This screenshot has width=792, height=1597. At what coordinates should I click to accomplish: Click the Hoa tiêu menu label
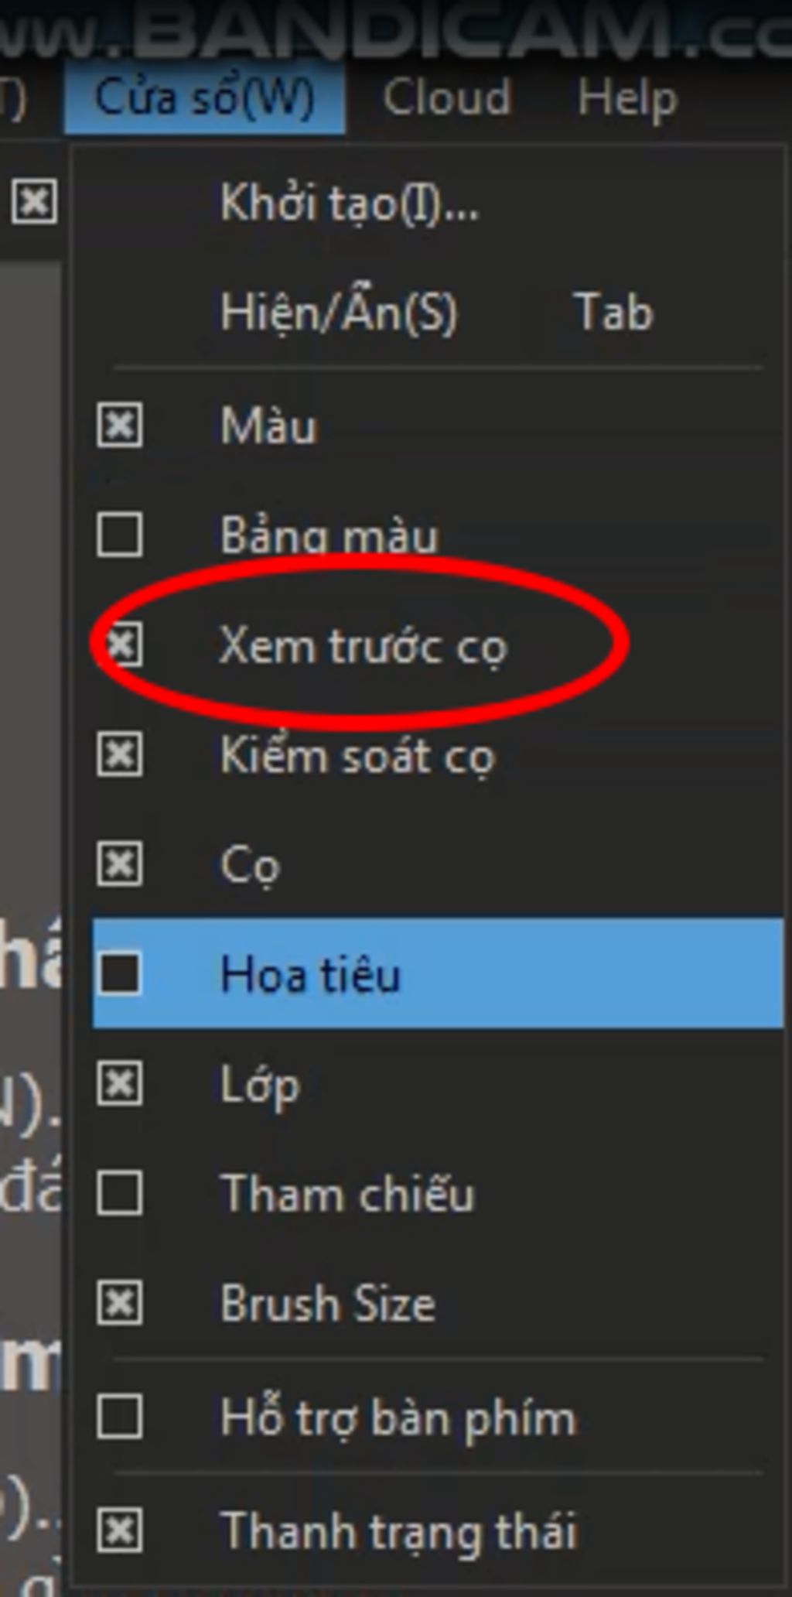point(310,973)
